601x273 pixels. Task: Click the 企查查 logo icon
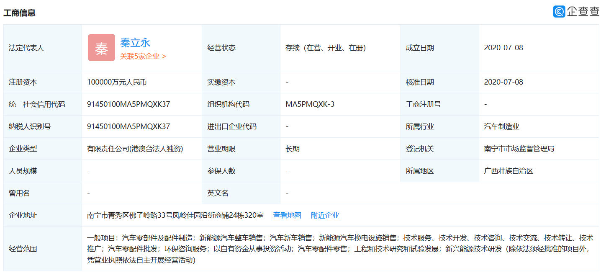(x=559, y=12)
